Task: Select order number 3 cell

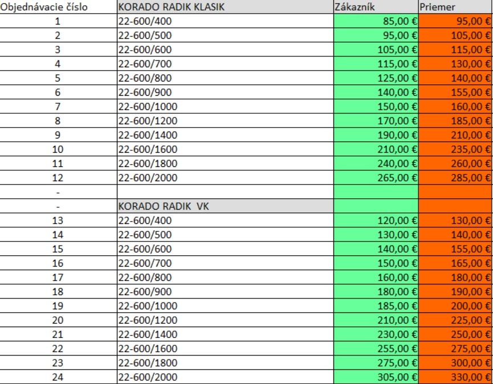Action: (58, 50)
